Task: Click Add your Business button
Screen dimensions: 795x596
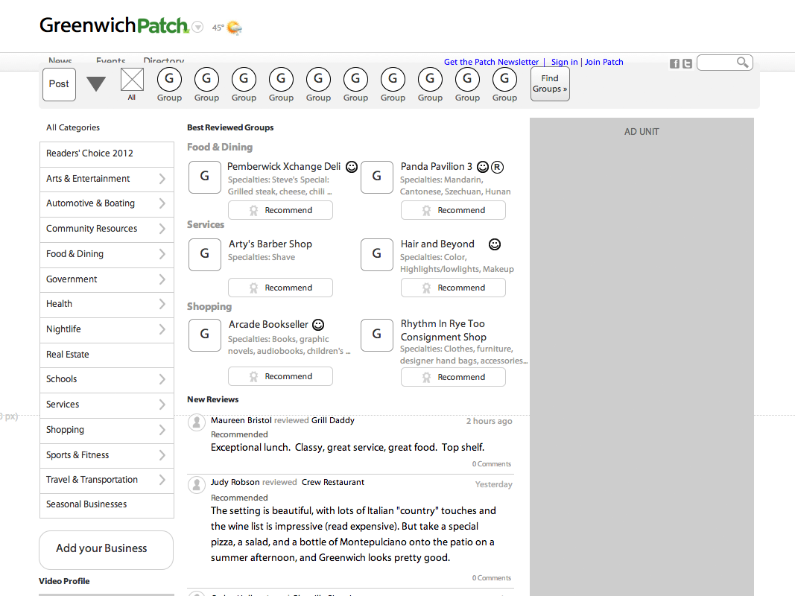Action: [106, 550]
